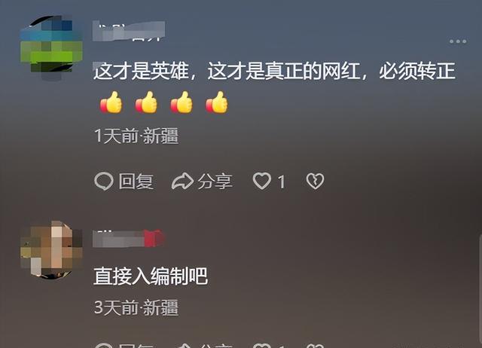Click the scrollbar at the right edge
Viewport: 482px width, 348px height.
tap(480, 290)
